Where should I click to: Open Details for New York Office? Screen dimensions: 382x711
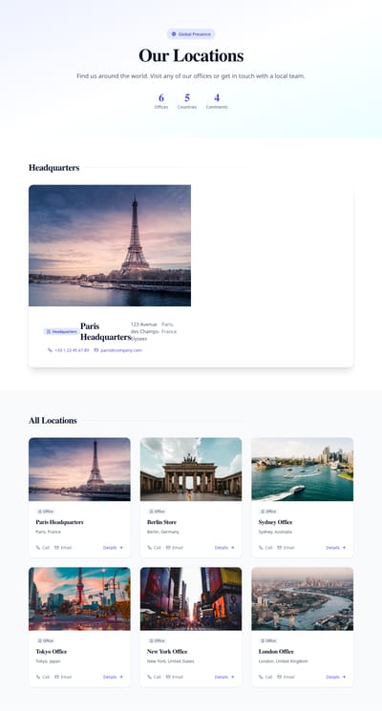pyautogui.click(x=224, y=677)
